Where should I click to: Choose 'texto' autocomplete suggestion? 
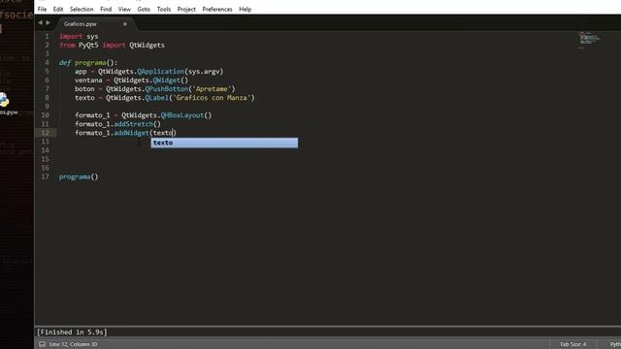click(x=224, y=143)
